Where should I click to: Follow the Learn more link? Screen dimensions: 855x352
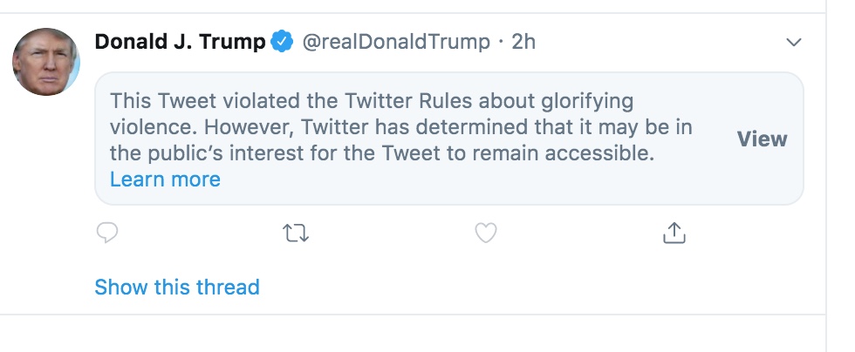pos(165,179)
